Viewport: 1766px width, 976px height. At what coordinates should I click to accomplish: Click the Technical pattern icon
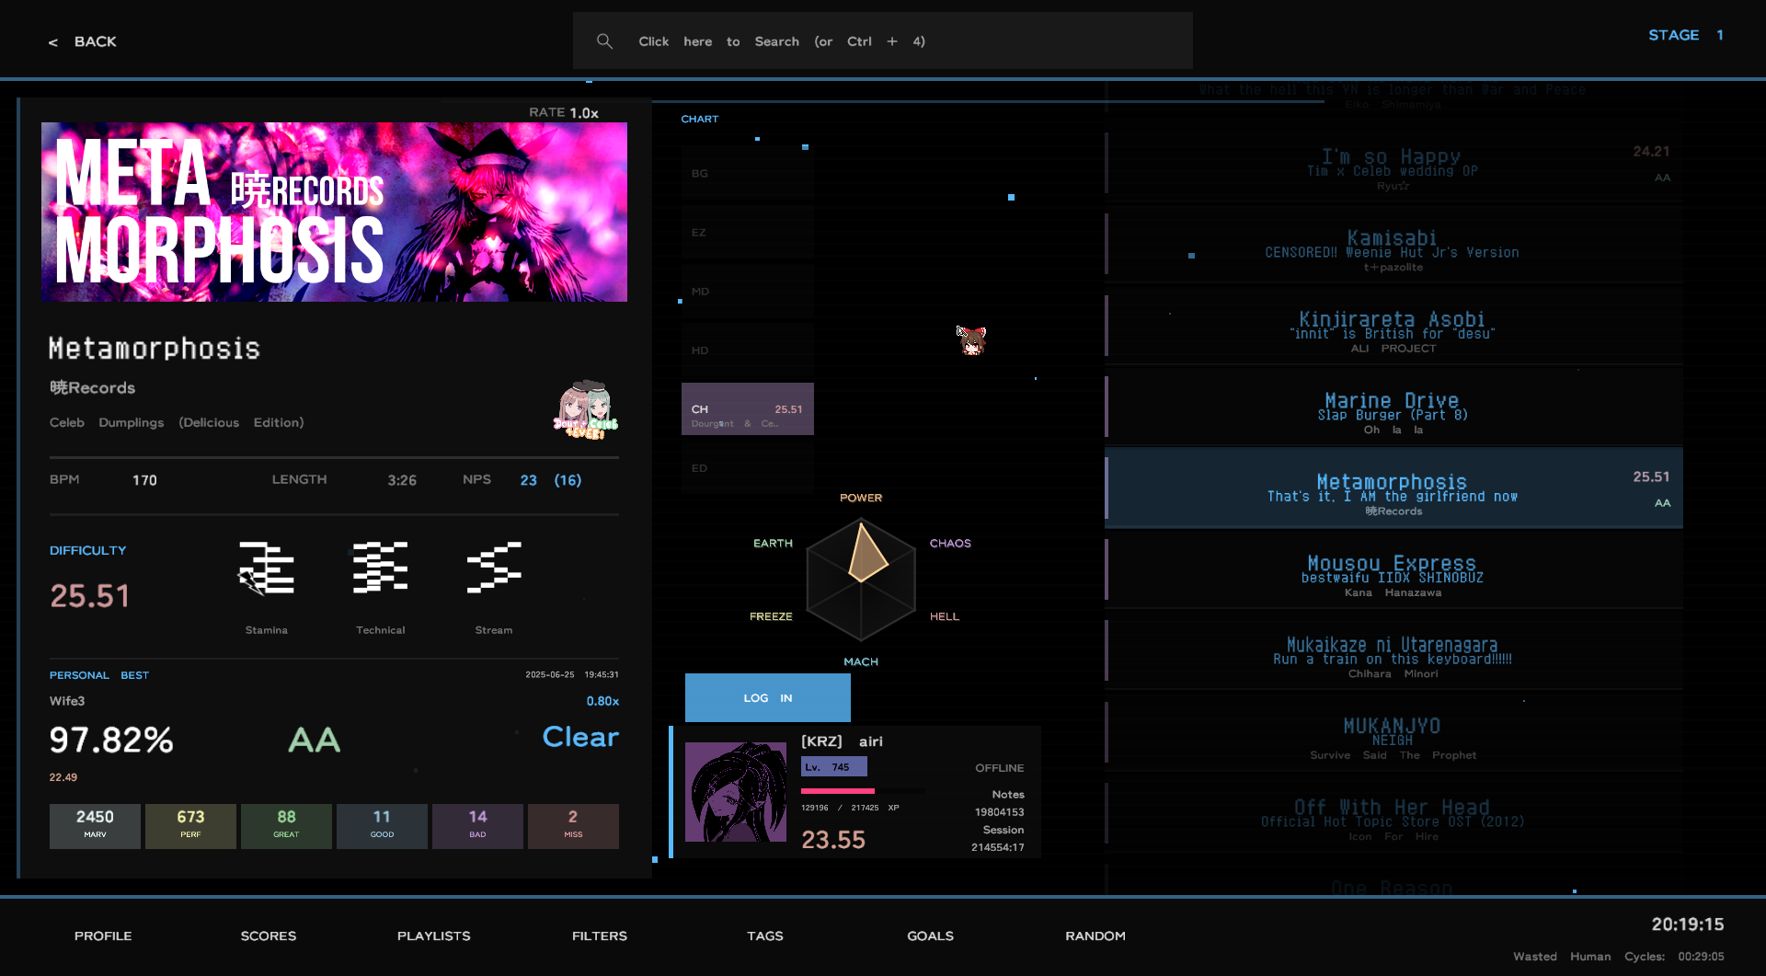click(x=380, y=568)
